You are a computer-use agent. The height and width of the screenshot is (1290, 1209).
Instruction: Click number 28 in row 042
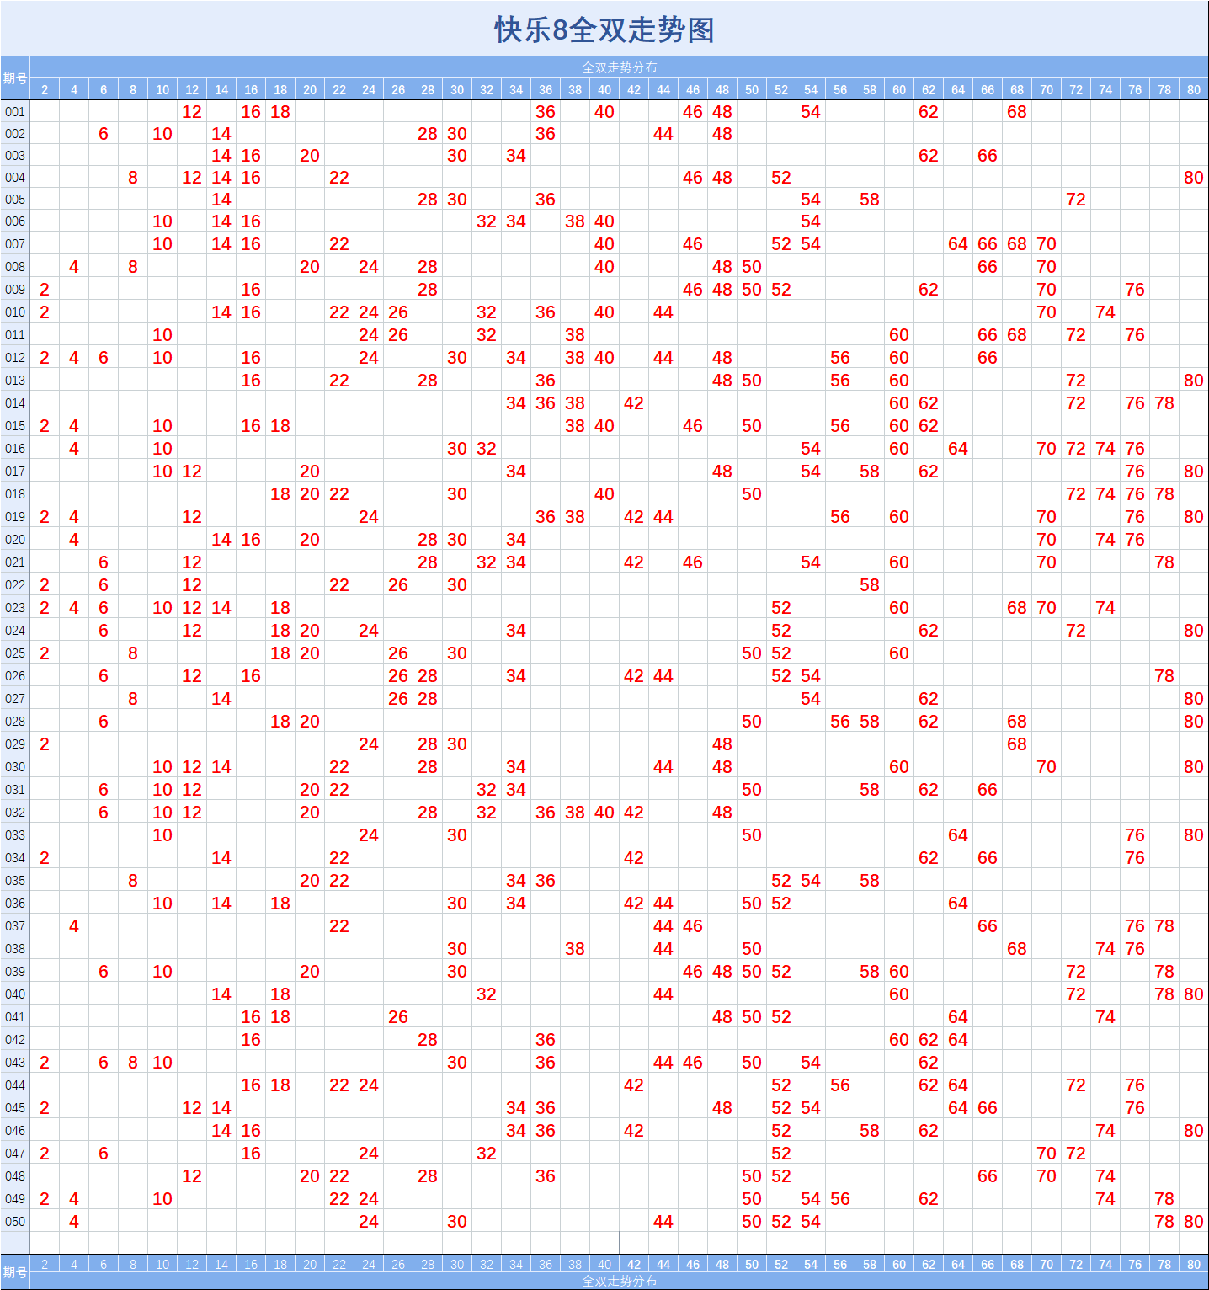[x=428, y=1040]
